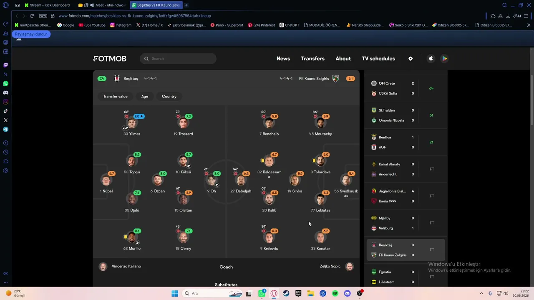Click the FotMob search field

(x=178, y=59)
